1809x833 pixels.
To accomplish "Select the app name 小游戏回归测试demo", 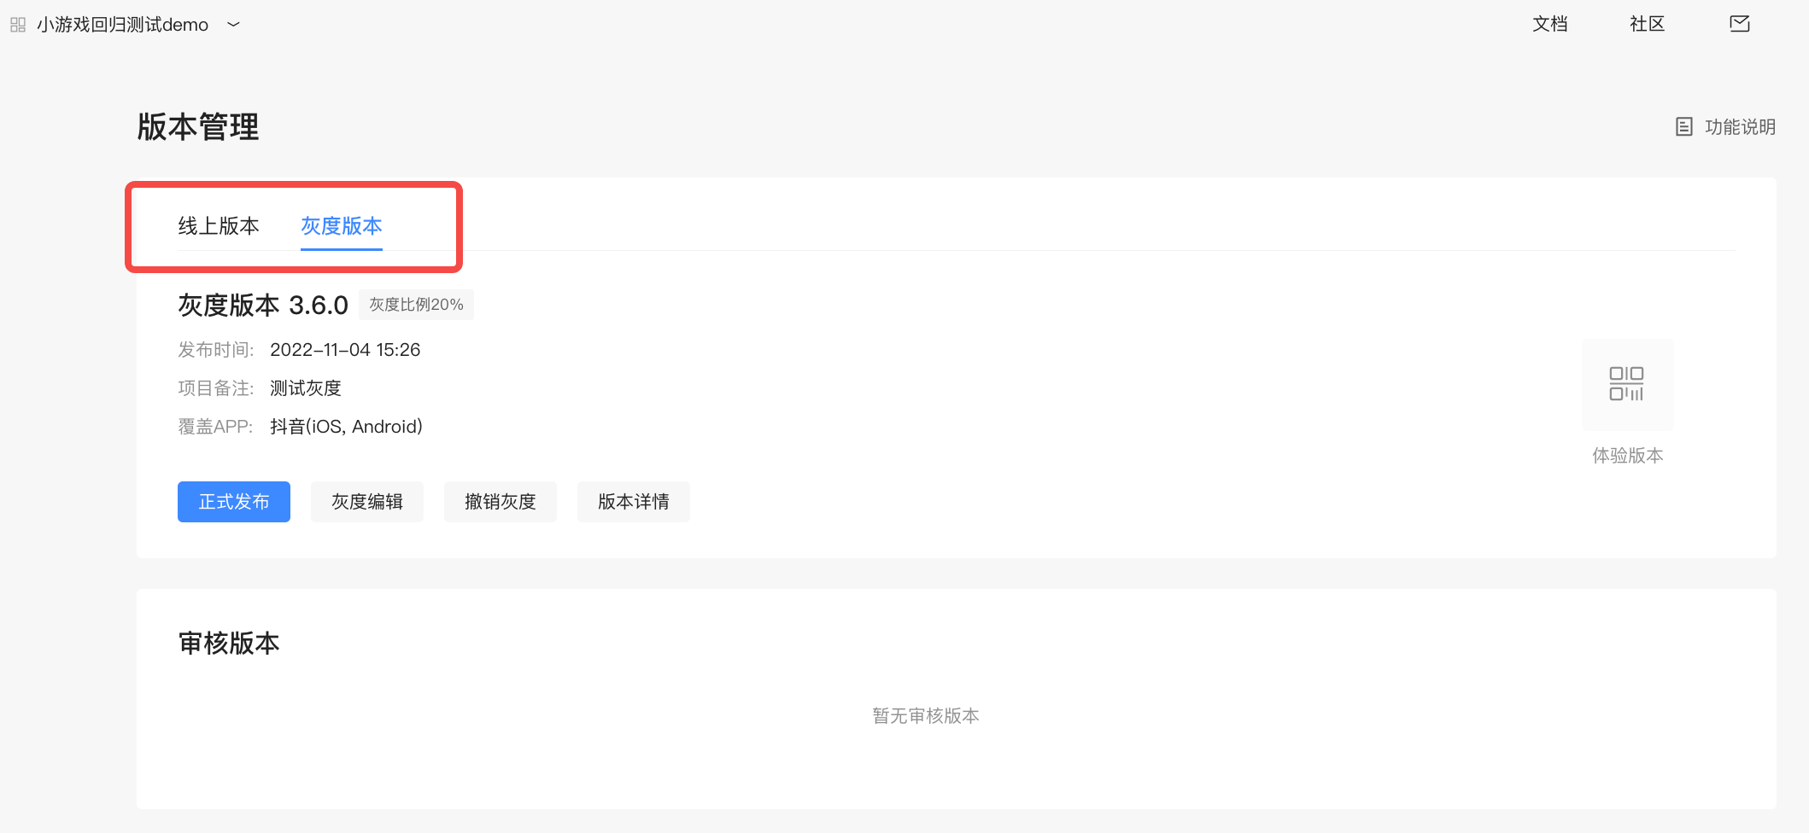I will [122, 25].
